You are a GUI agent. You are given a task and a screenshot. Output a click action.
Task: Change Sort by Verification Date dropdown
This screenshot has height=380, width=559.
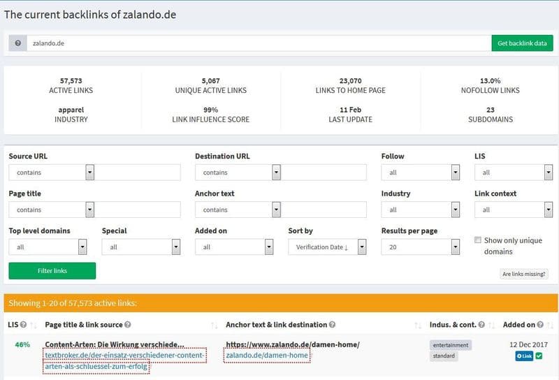(327, 247)
